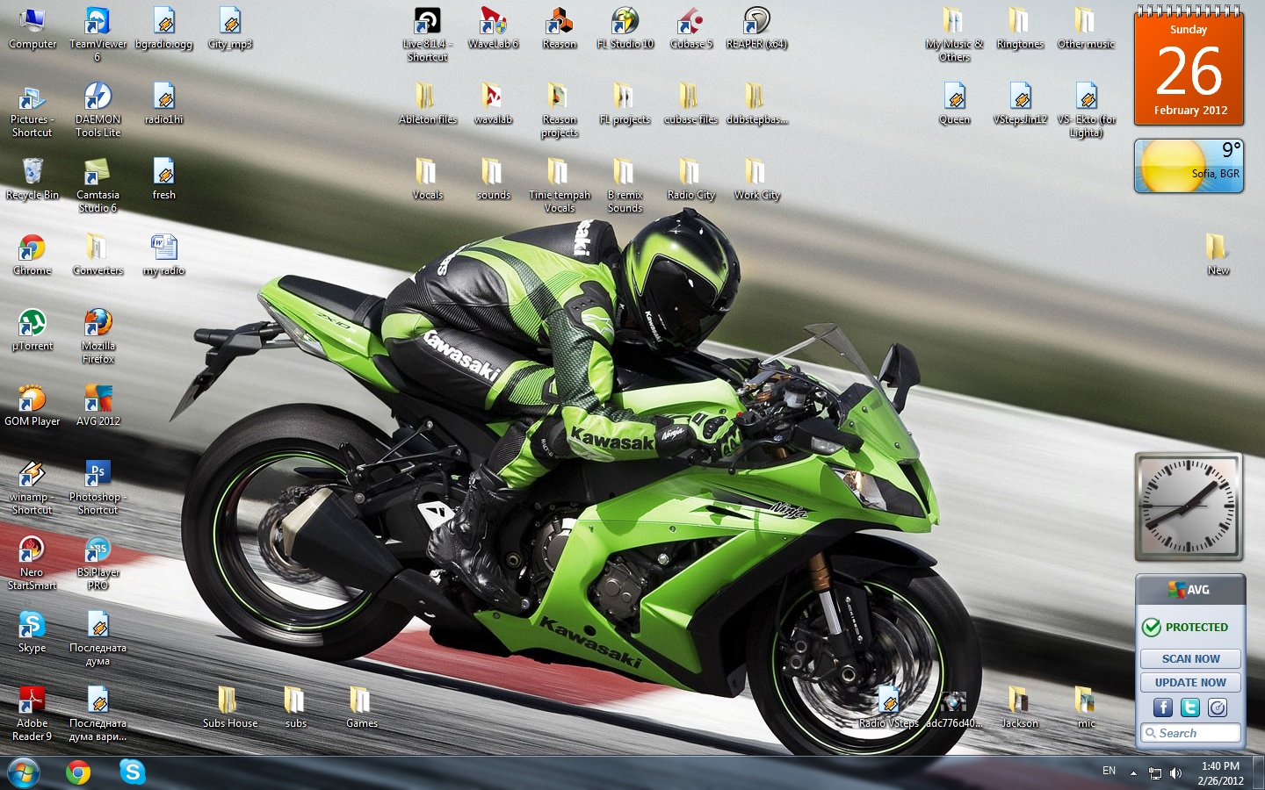Click the taskbar clock showing 1:40 PM
The height and width of the screenshot is (790, 1265).
pyautogui.click(x=1220, y=773)
